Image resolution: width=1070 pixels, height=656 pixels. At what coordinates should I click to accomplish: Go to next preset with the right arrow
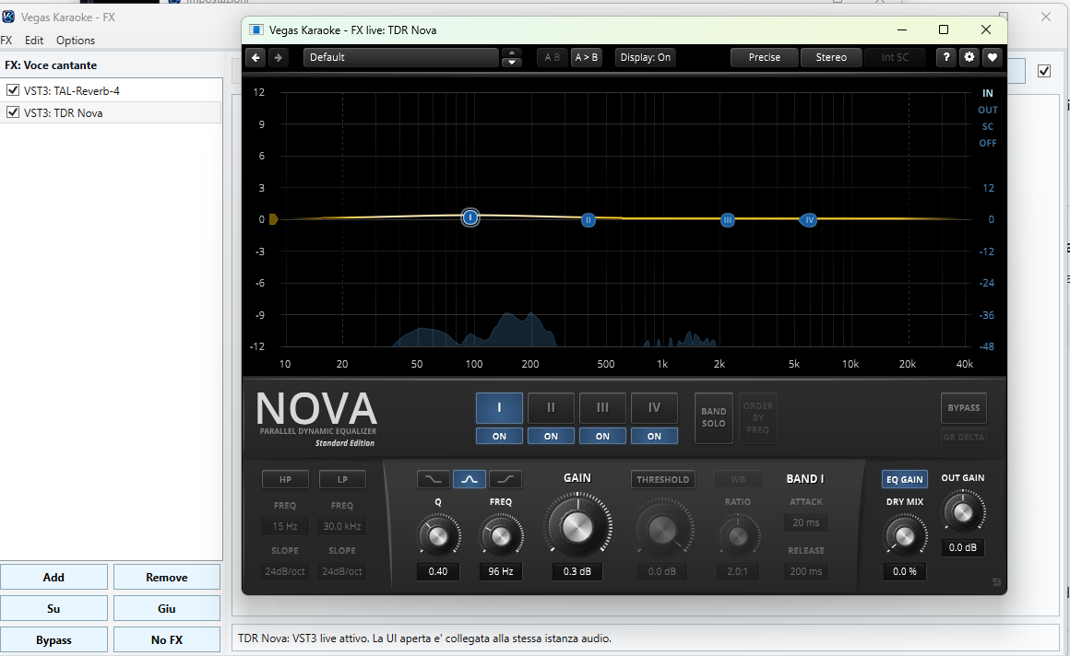tap(278, 57)
